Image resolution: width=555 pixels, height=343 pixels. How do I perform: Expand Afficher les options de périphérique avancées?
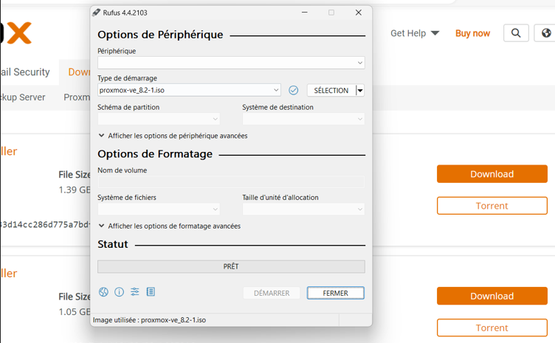[x=173, y=136]
